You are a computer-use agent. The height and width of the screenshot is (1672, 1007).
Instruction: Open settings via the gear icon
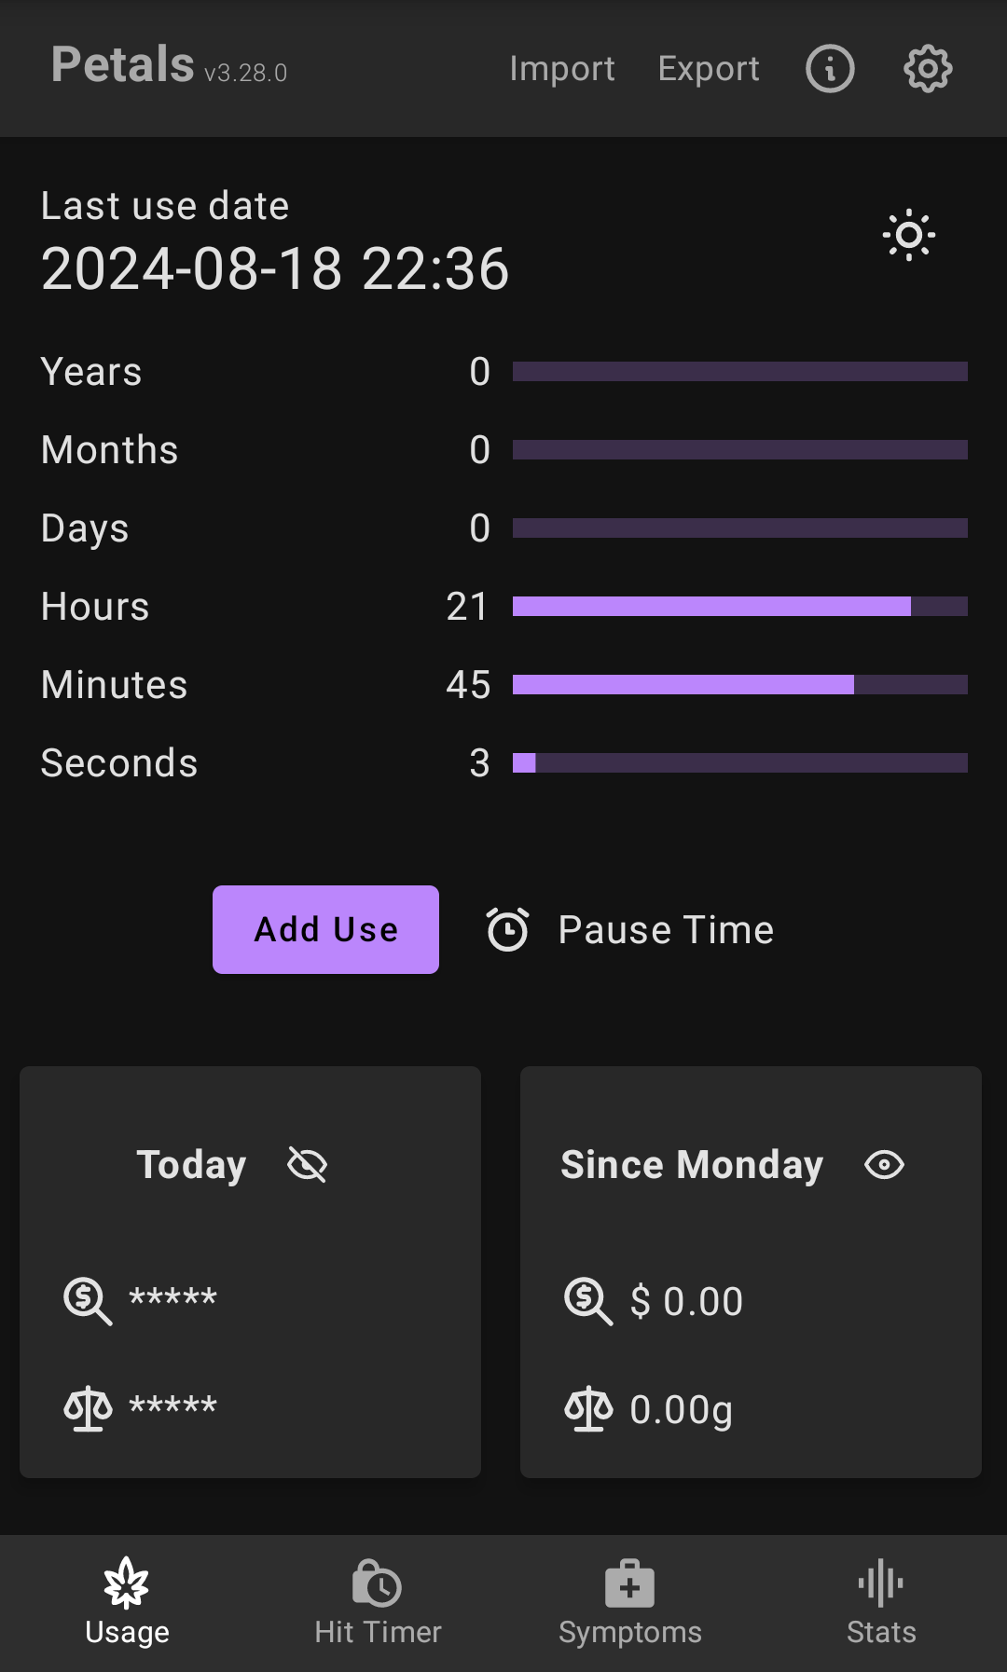[928, 68]
